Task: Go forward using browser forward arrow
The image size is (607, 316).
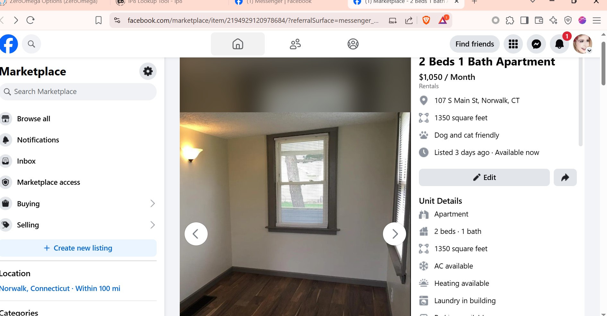Action: 16,20
